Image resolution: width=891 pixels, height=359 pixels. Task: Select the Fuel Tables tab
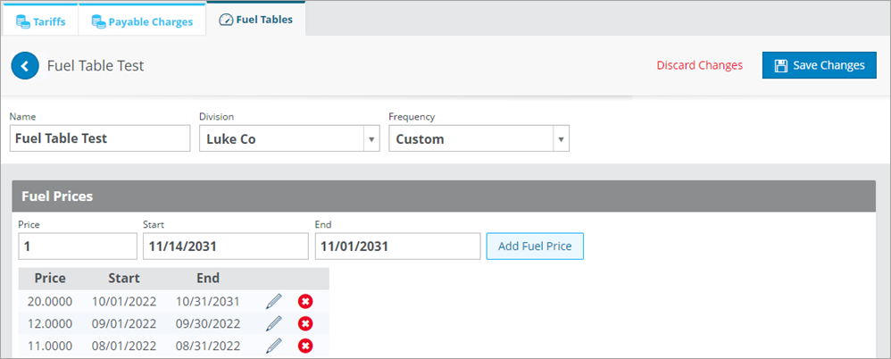(255, 20)
